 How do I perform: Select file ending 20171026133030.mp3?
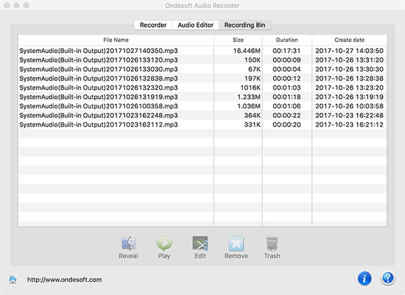coord(98,69)
